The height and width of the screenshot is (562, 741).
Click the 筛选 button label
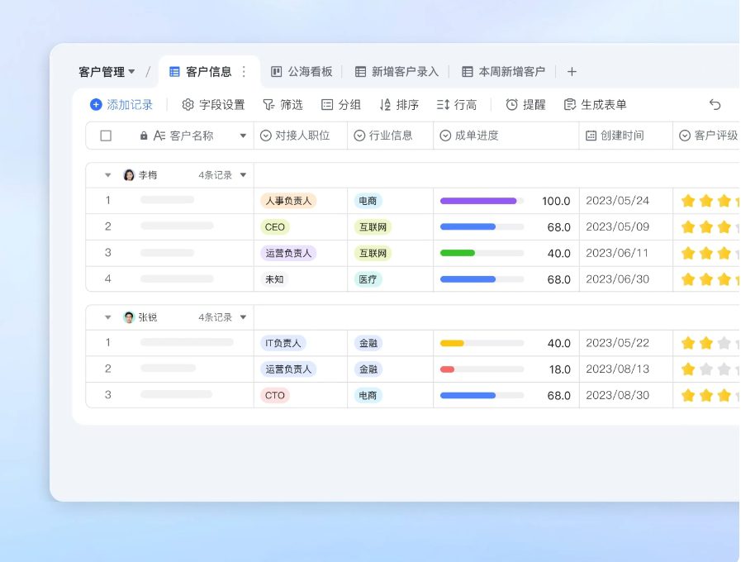291,104
